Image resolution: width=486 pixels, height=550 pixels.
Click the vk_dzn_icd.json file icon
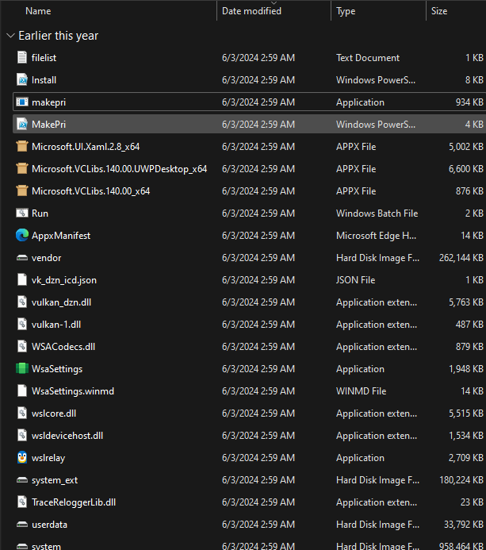(21, 279)
